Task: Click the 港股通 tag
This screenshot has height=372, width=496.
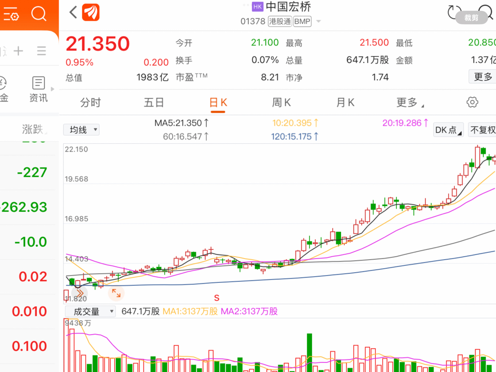Action: (280, 21)
